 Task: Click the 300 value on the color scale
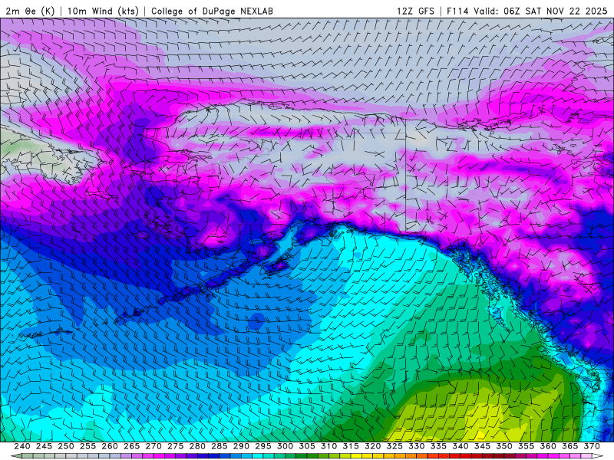(285, 446)
